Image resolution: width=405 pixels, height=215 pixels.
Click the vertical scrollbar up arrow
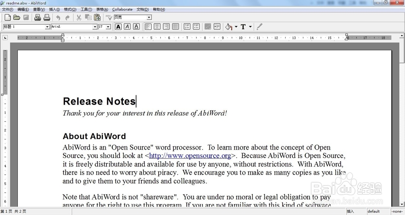click(x=402, y=35)
